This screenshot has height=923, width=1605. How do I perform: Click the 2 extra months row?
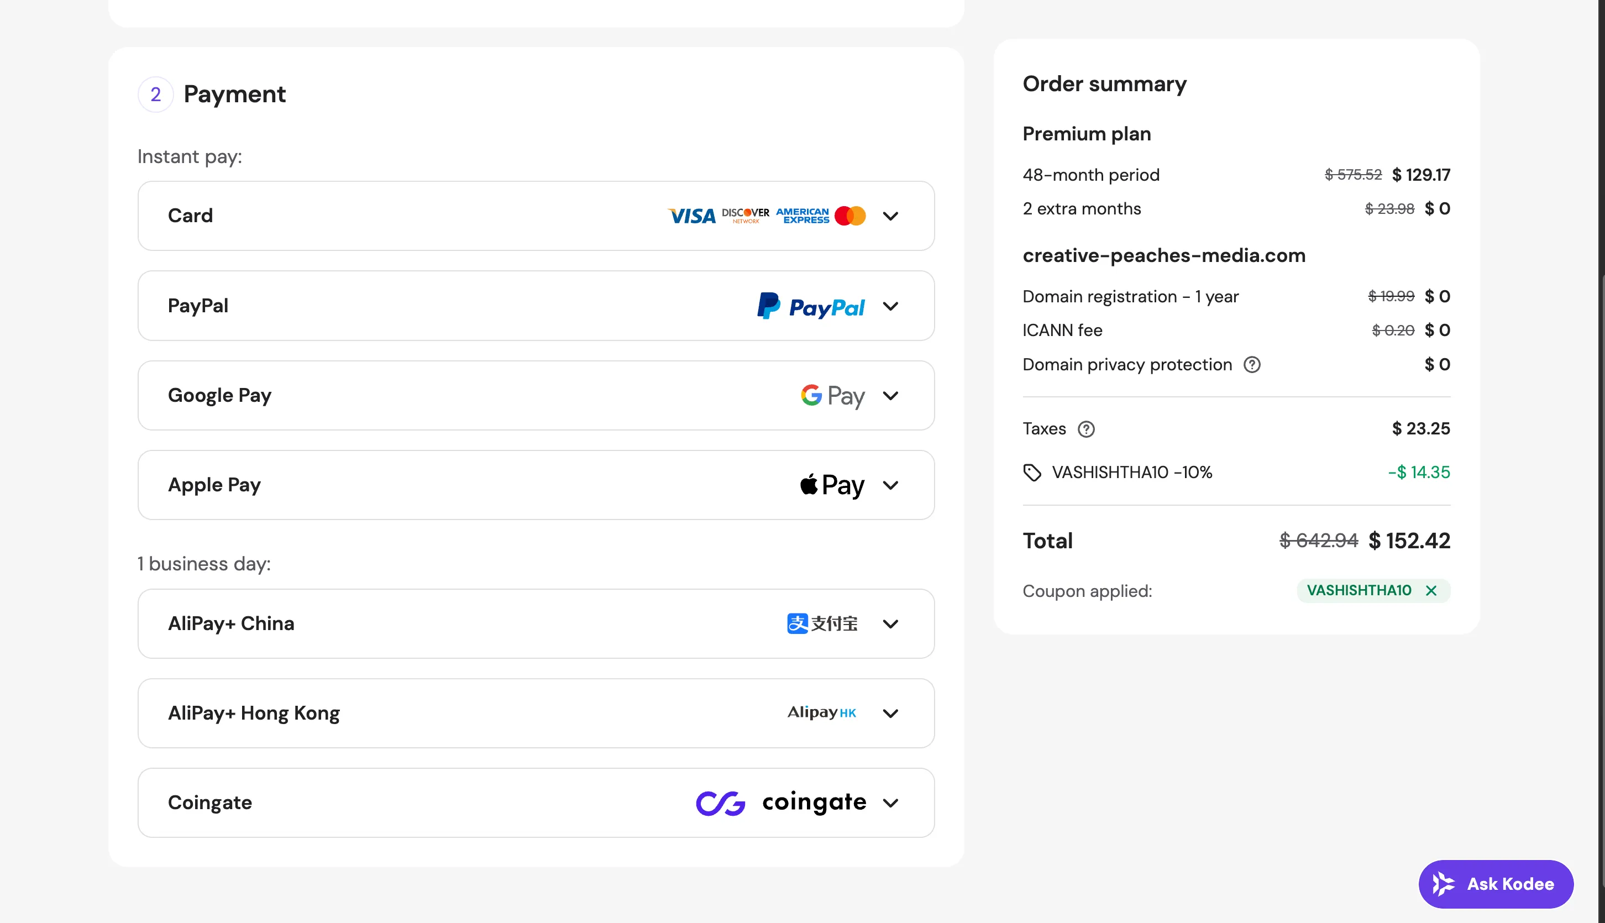[x=1236, y=208]
